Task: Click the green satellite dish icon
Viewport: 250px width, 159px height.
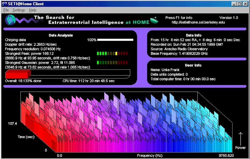Action: [154, 20]
